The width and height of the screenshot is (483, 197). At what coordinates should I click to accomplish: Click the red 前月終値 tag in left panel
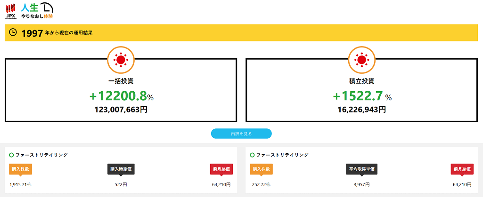click(x=221, y=169)
